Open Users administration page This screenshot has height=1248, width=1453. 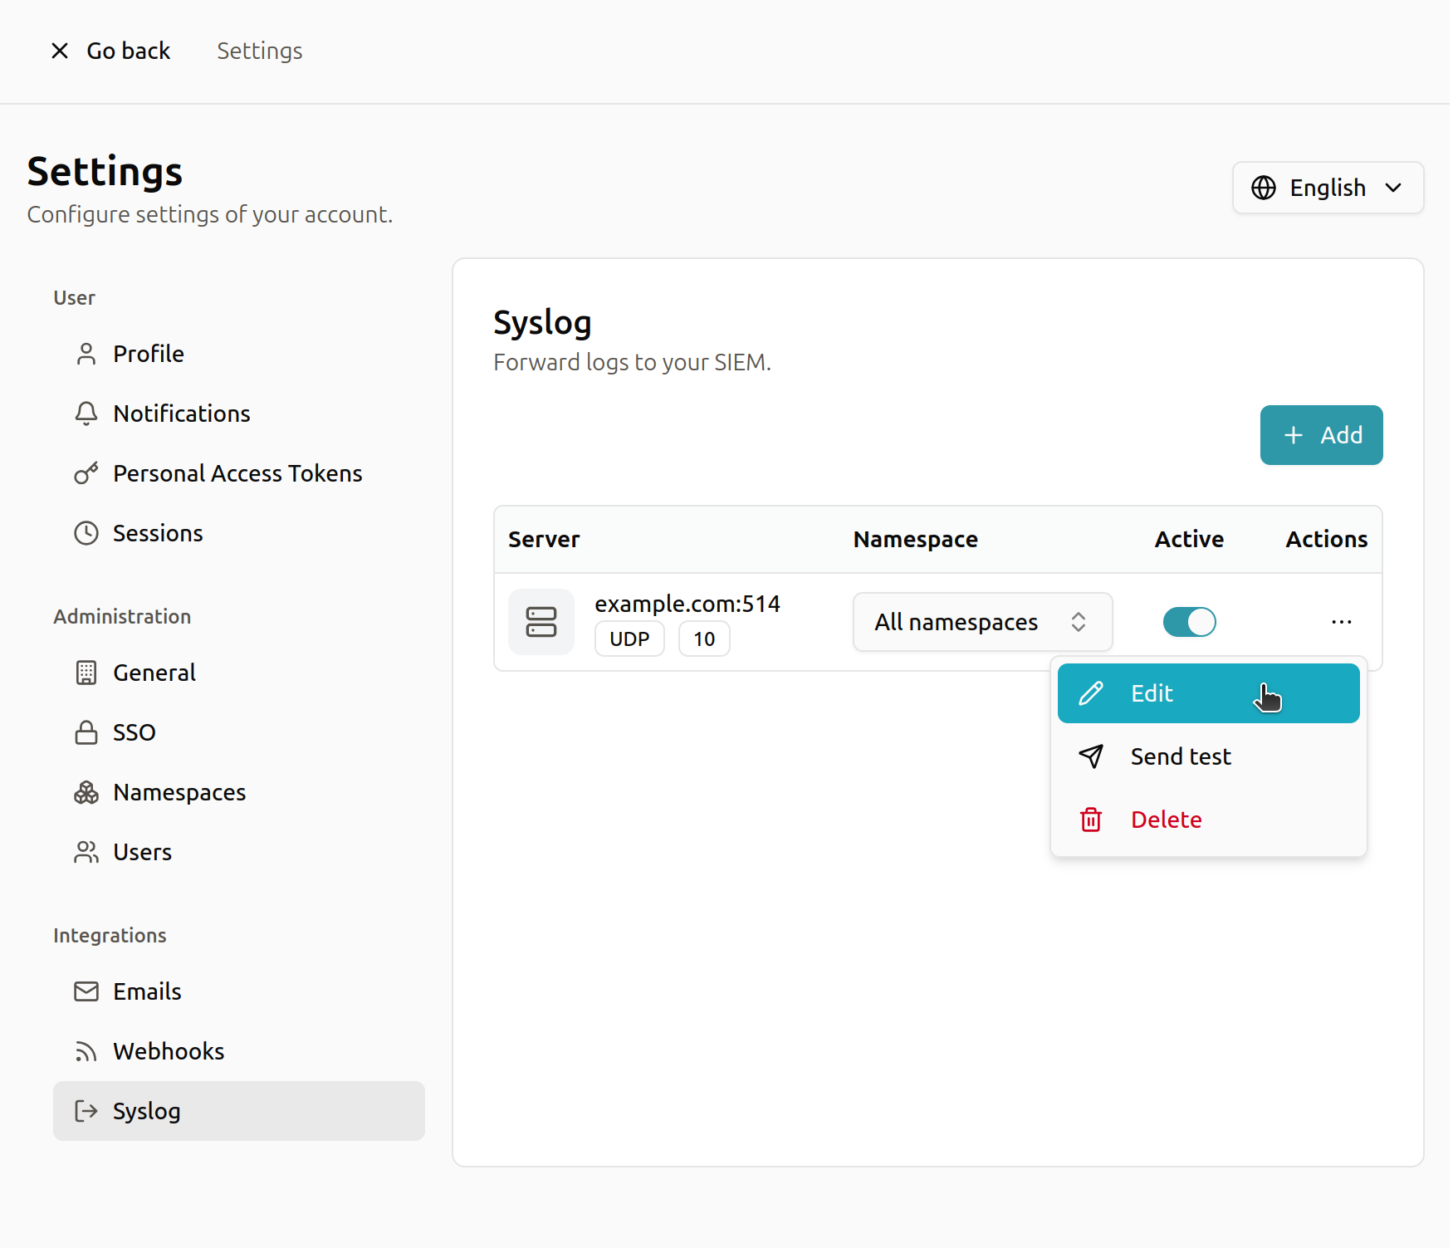239,852
